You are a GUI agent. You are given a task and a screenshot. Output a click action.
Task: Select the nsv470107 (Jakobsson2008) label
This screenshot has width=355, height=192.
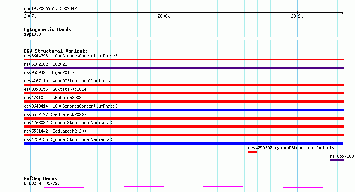54,98
